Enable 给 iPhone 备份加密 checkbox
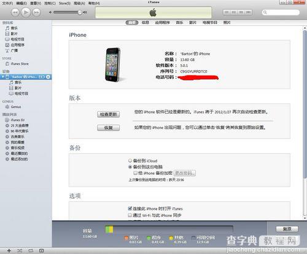Viewport: 307px width, 254px height. 135,173
